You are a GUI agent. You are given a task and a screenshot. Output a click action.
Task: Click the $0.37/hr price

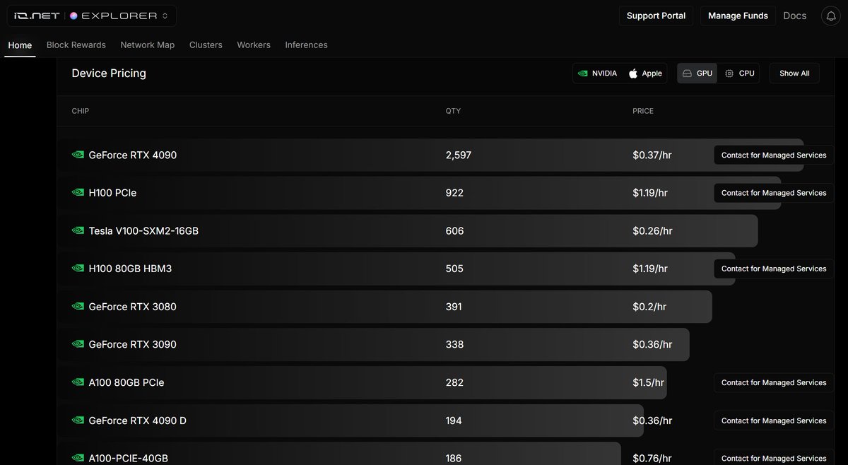(652, 155)
